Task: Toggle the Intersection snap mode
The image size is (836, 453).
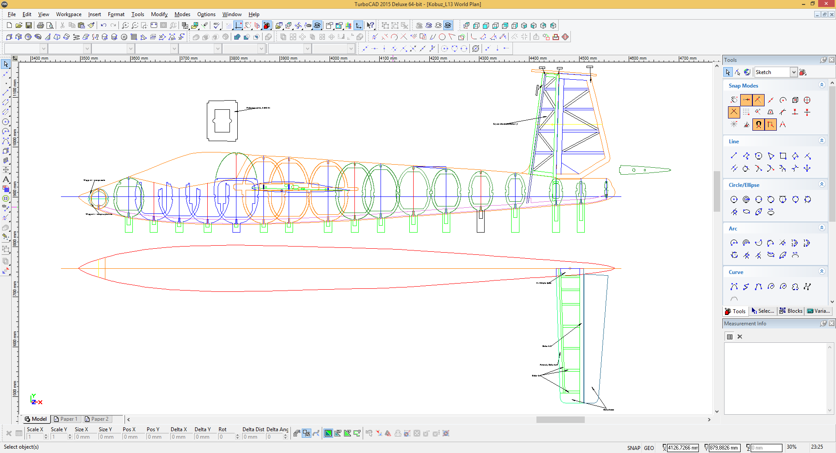Action: (x=734, y=112)
